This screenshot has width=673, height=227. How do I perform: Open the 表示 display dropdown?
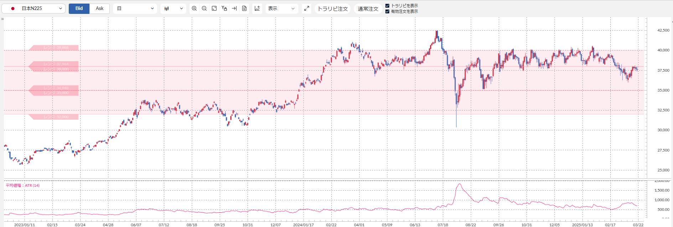click(281, 9)
